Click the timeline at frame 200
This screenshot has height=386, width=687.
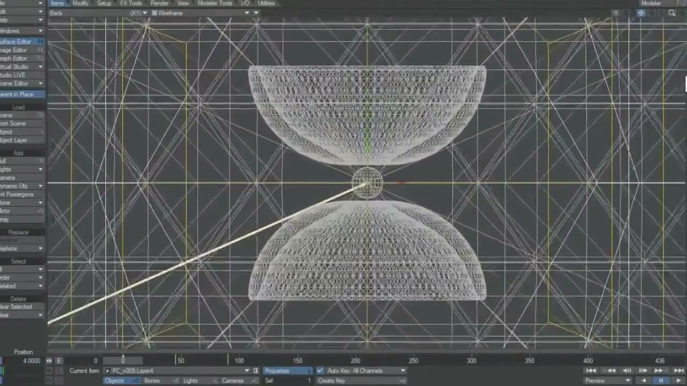point(355,361)
